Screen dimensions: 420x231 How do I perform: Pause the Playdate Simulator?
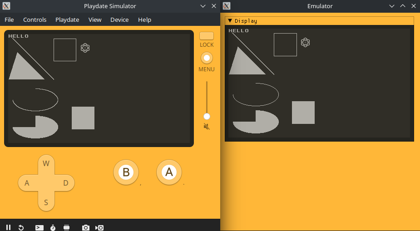coord(9,227)
